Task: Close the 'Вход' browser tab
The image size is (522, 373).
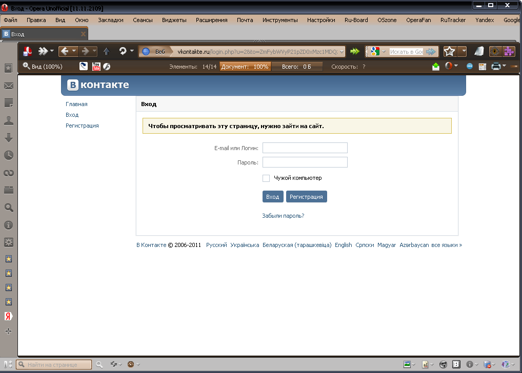Action: [x=83, y=34]
